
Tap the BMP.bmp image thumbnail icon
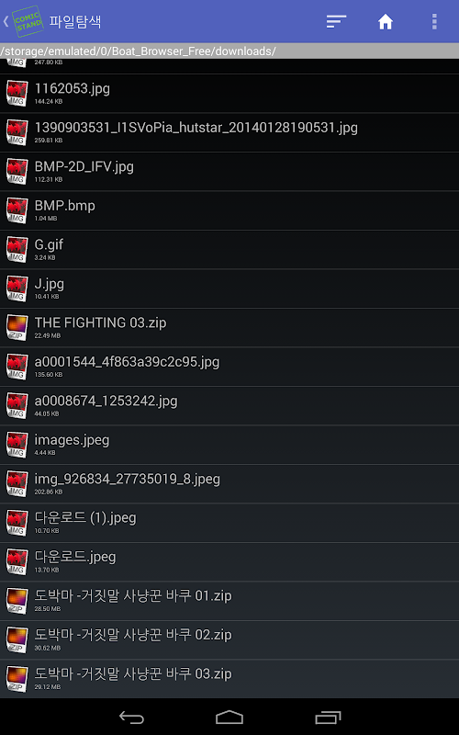tap(17, 210)
